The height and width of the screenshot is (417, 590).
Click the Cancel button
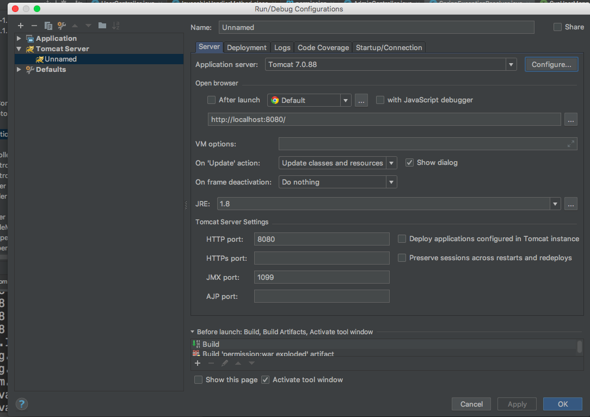coord(471,404)
